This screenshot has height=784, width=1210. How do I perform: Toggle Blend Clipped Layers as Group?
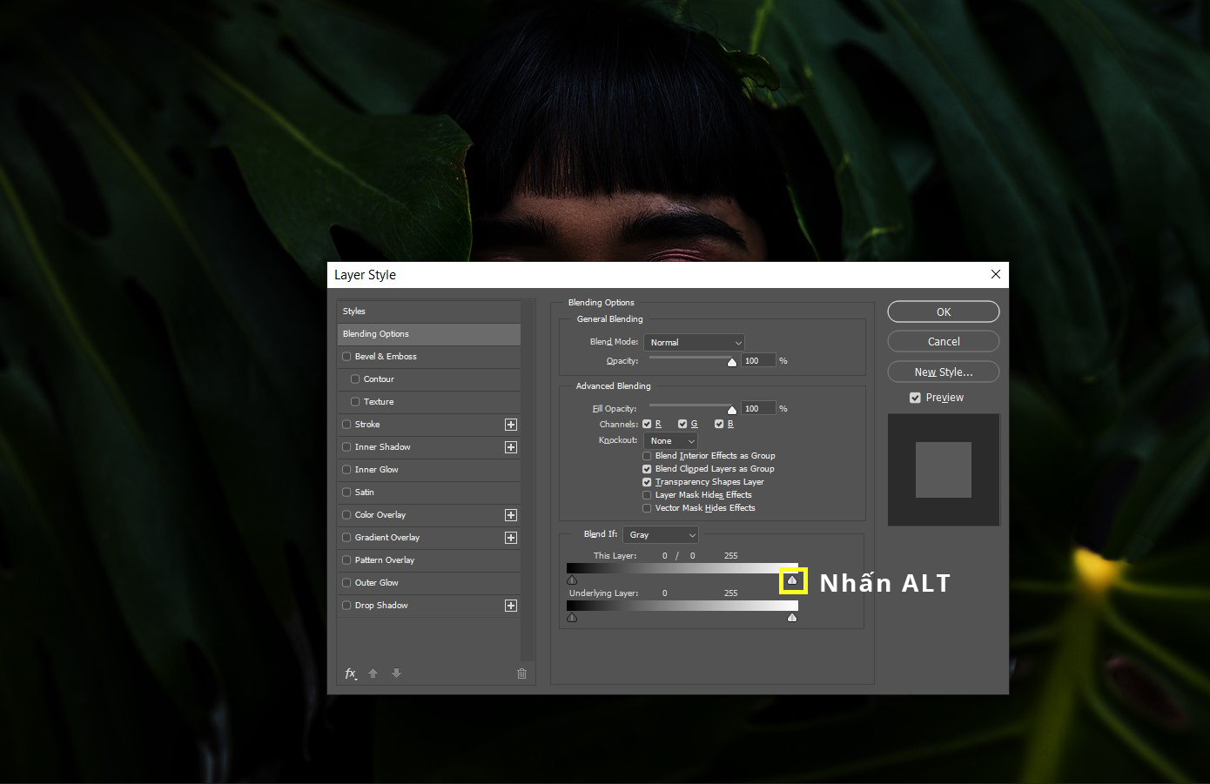647,469
